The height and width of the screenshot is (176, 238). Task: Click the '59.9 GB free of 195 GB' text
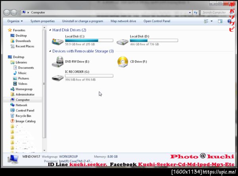80,44
